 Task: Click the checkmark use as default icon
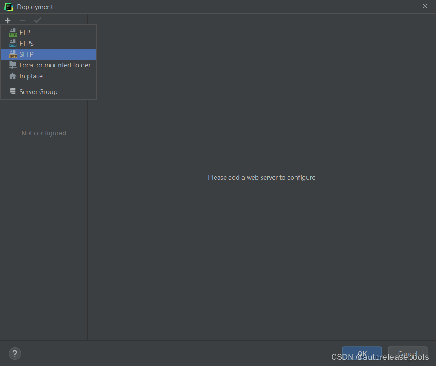[37, 20]
